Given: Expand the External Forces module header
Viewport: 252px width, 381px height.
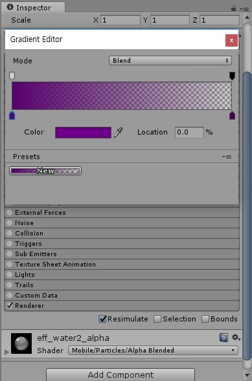Looking at the screenshot, I should pos(122,213).
